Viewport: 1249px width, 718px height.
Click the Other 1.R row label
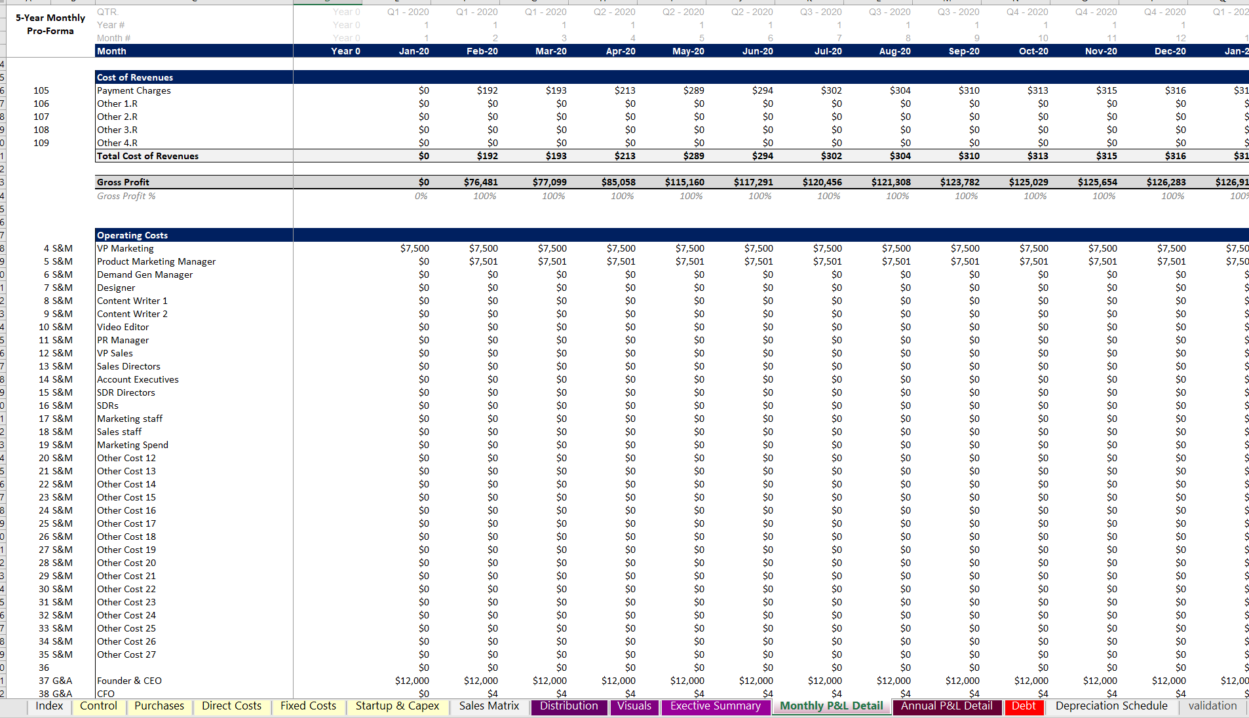[117, 104]
